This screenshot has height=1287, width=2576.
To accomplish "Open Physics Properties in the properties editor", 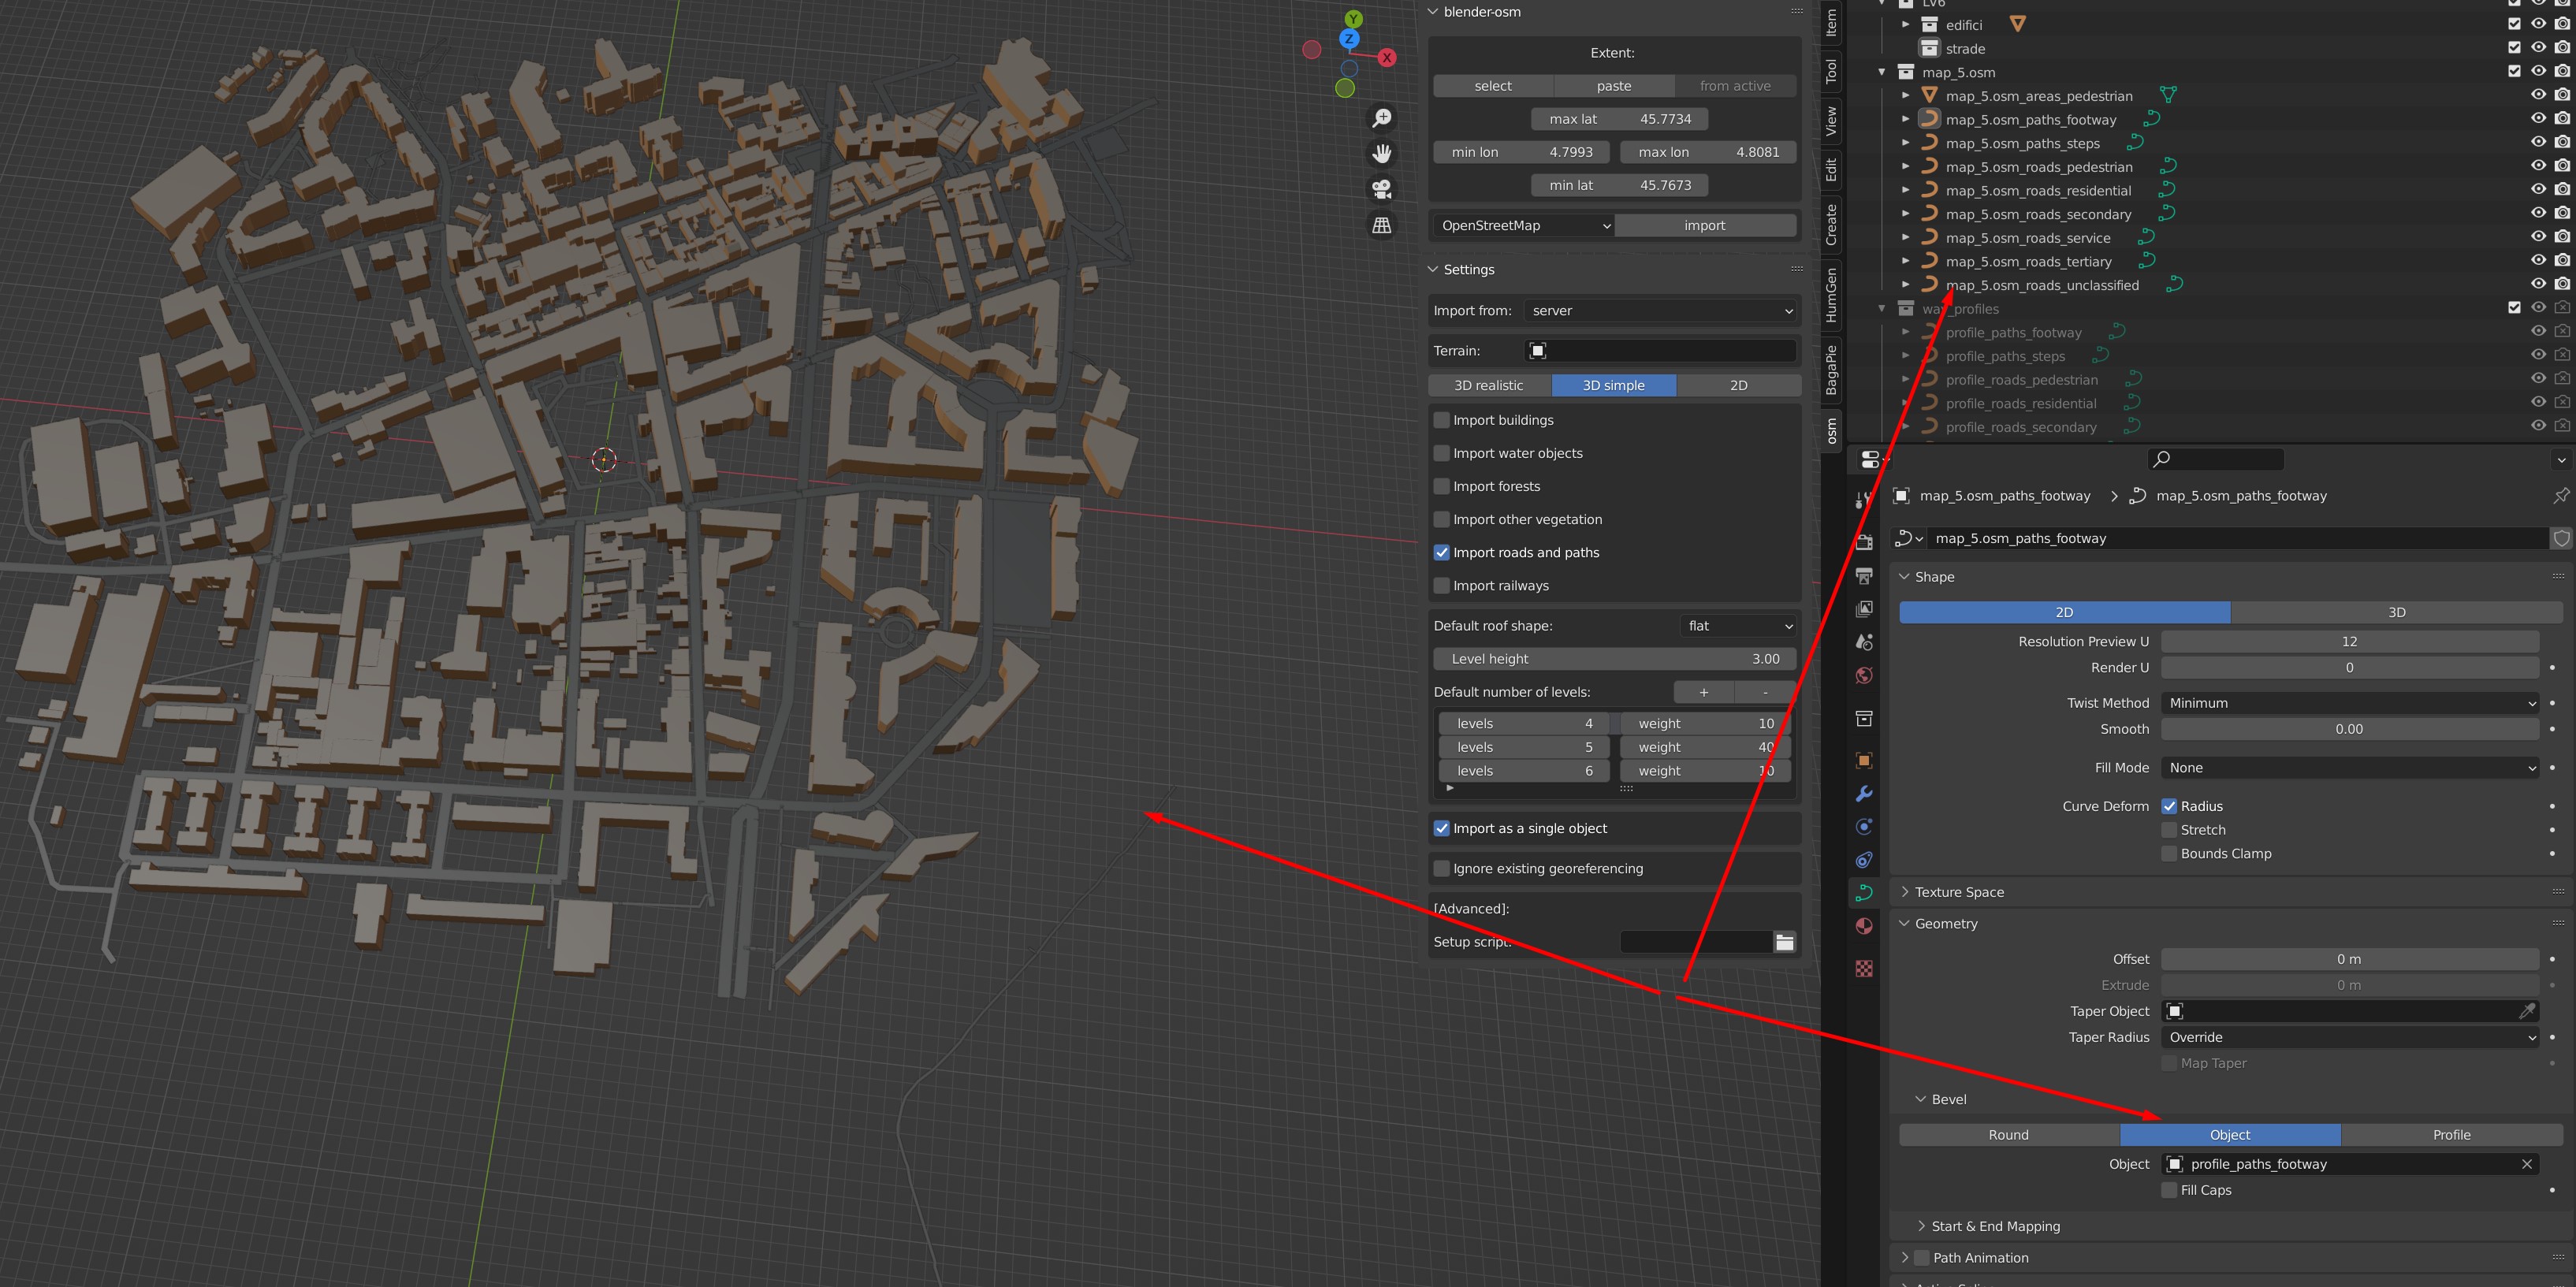I will [x=1864, y=859].
